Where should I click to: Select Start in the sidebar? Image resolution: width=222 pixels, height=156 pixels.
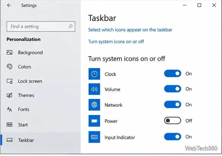pyautogui.click(x=40, y=125)
